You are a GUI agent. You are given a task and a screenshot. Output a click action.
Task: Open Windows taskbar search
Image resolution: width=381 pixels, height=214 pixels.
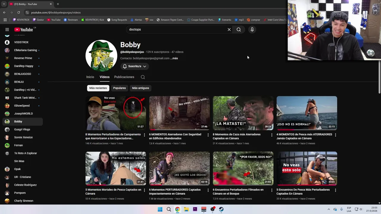click(x=169, y=209)
